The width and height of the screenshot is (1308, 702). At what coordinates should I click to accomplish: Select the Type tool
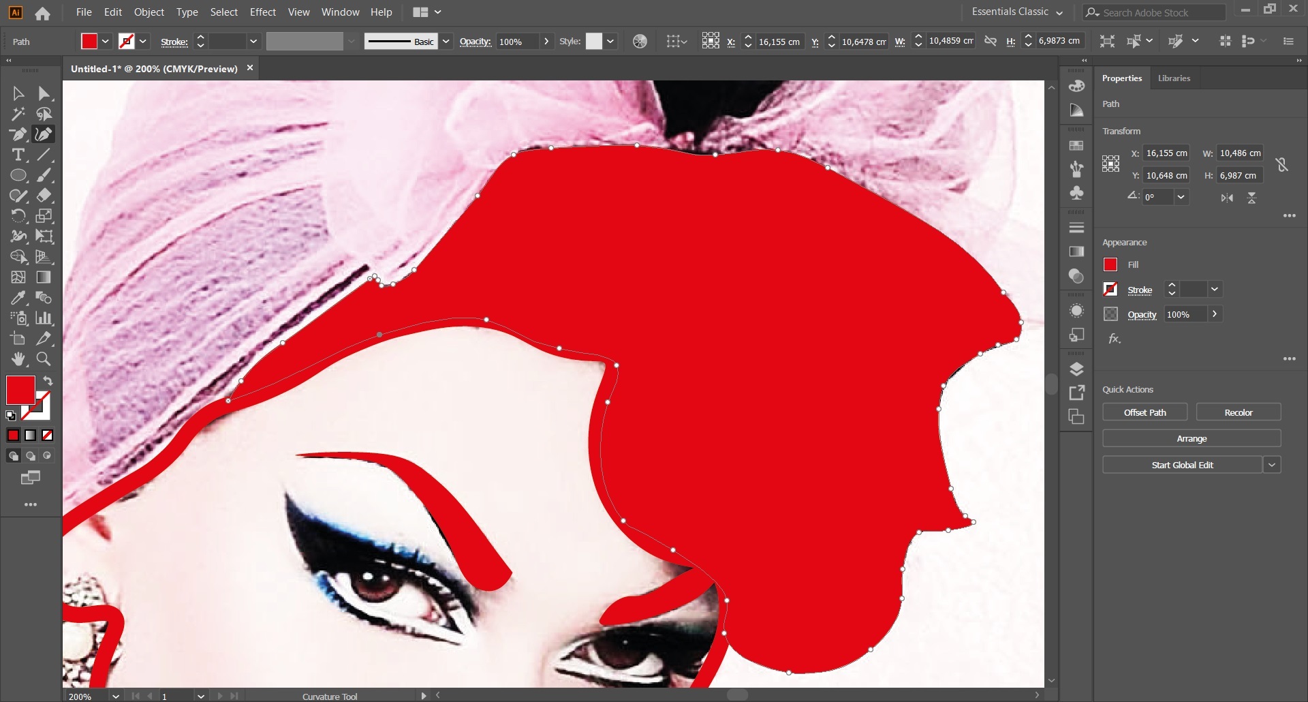(18, 155)
